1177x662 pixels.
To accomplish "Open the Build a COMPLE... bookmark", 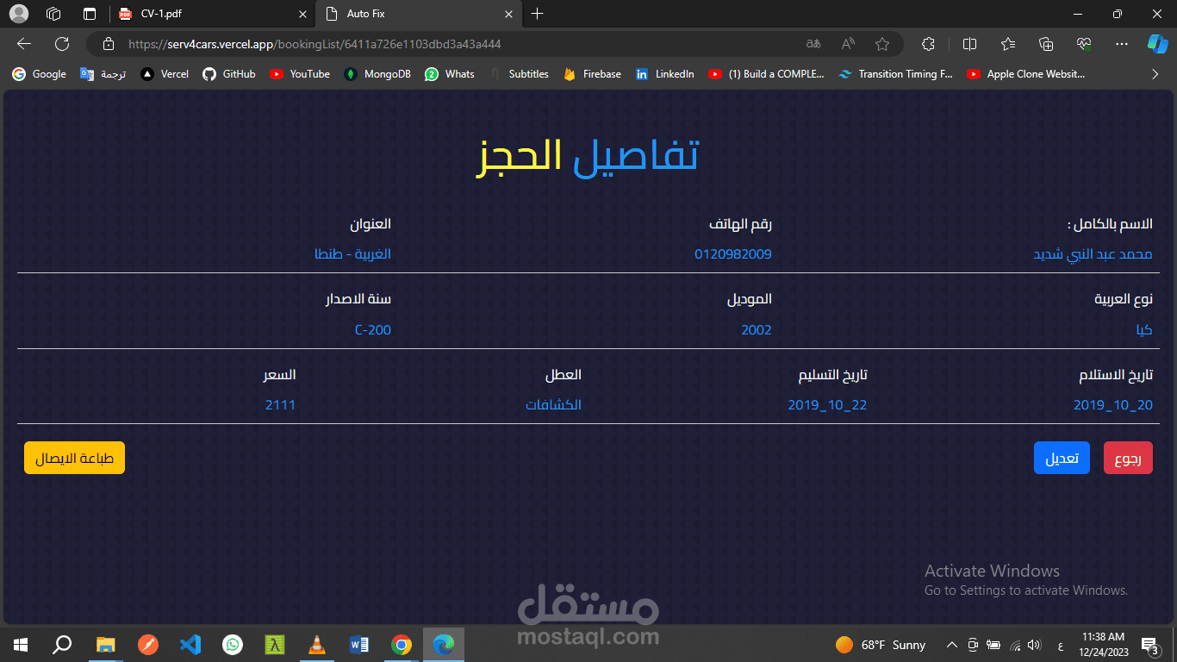I will 766,74.
